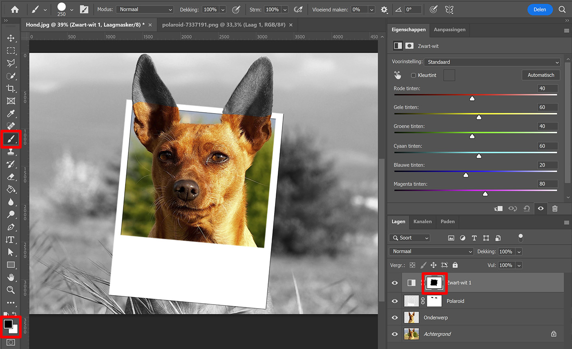572x349 pixels.
Task: Click the Zwart-wit 1 layer mask thumbnail
Action: click(434, 282)
